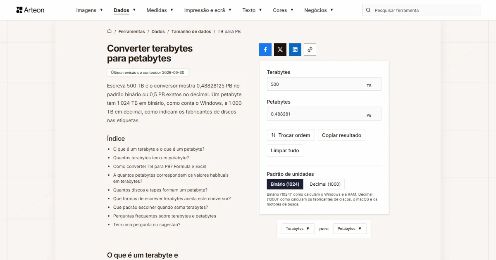Open Tamanho de dados breadcrumb link
Viewport: 496px width, 260px height.
(x=191, y=31)
